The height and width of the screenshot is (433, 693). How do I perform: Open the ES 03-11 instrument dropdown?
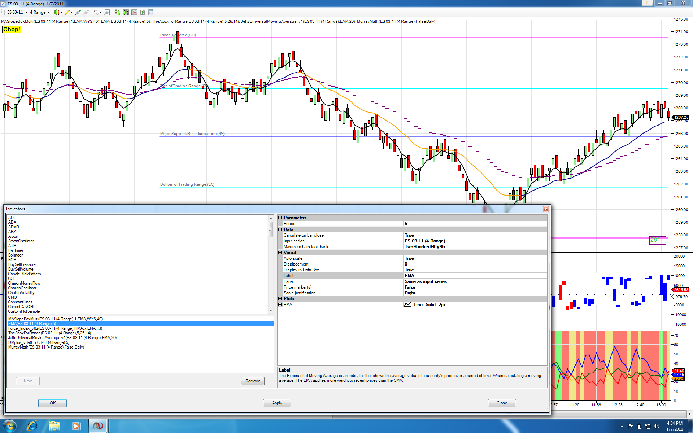[17, 12]
